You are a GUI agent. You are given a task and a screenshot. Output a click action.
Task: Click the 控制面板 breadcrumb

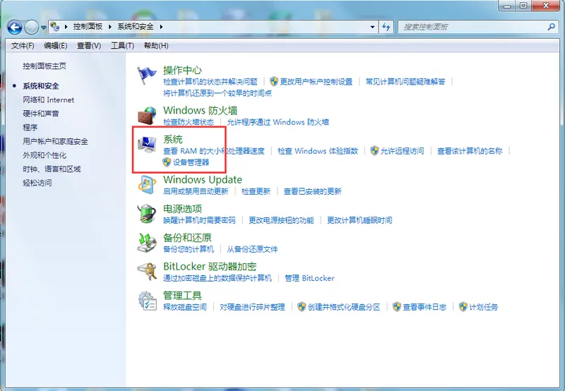(88, 27)
